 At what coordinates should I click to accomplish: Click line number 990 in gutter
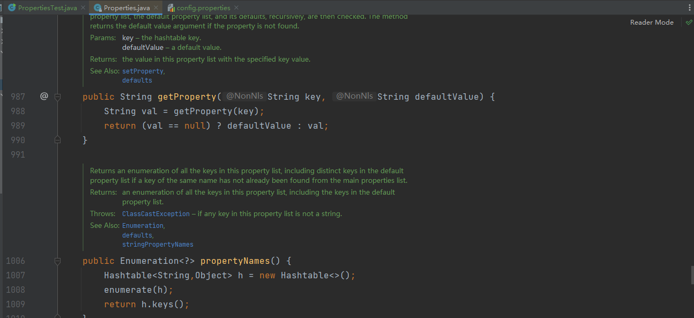(x=18, y=140)
